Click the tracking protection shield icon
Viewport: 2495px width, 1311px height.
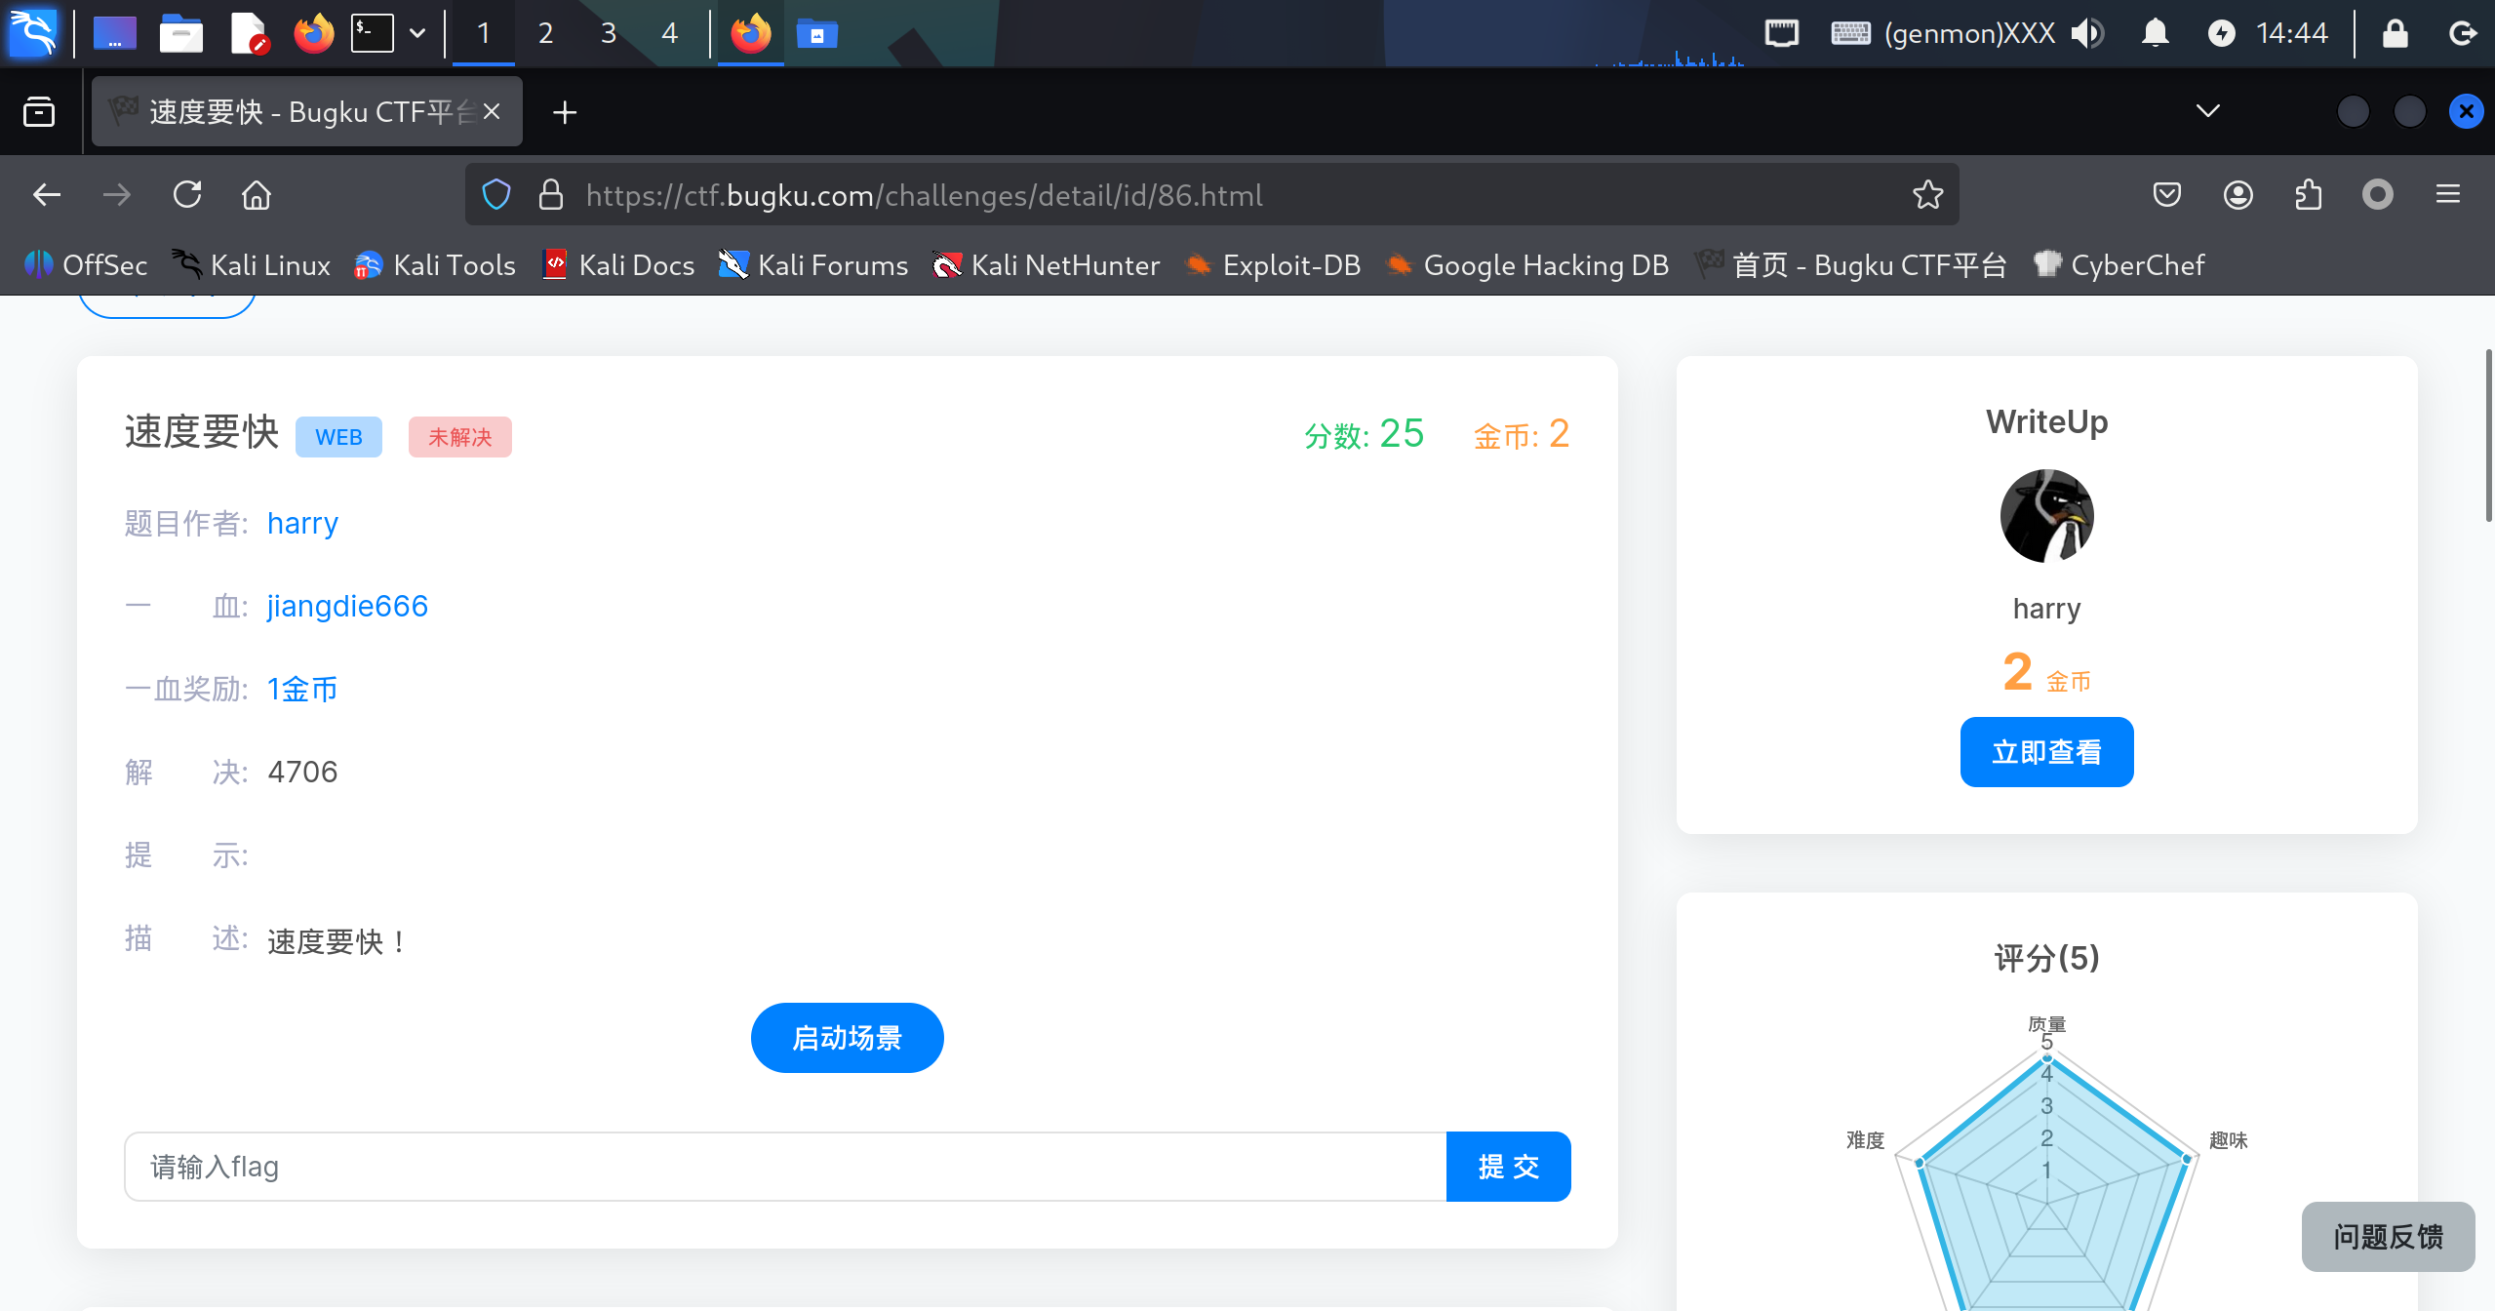tap(496, 195)
